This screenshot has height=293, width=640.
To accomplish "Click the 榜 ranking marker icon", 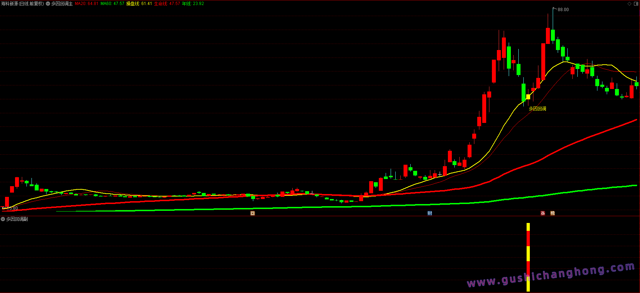I will coord(552,213).
